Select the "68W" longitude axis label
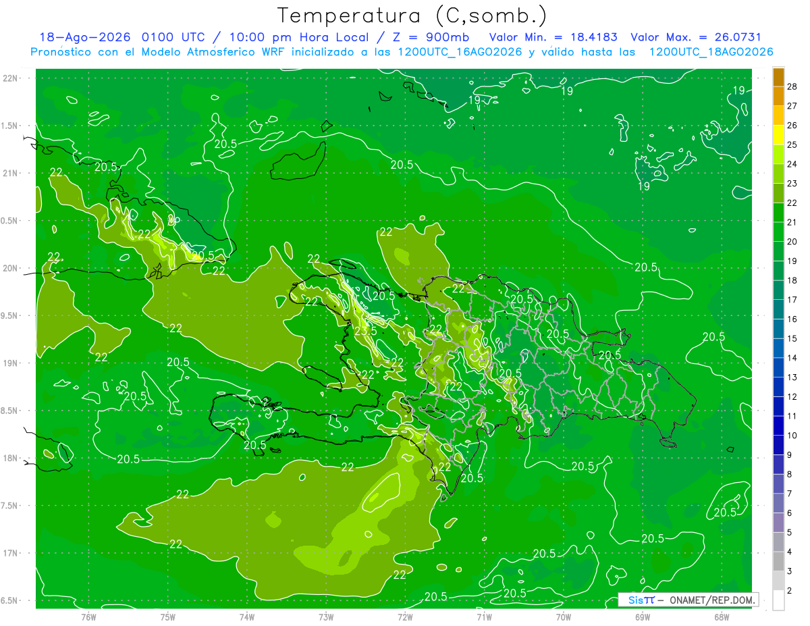810x626 pixels. (722, 617)
